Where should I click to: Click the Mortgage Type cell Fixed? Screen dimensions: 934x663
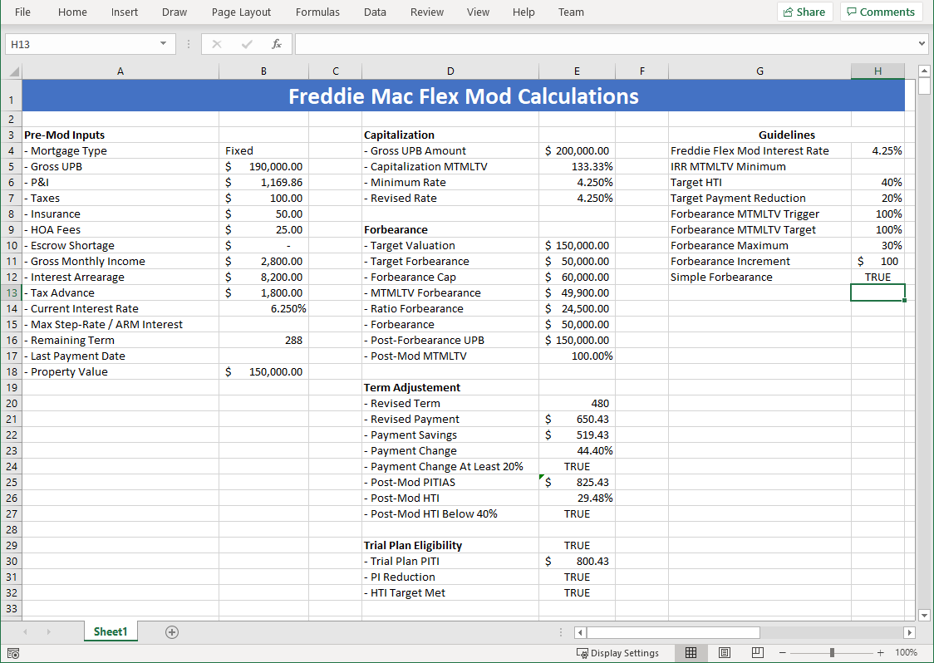(263, 150)
